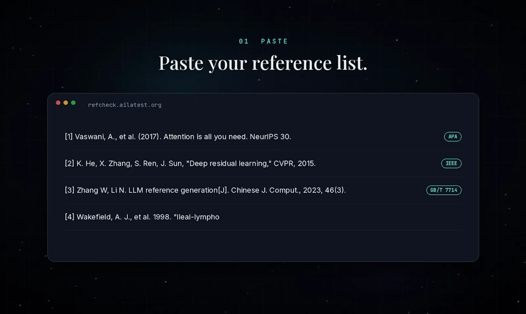Viewport: 526px width, 314px height.
Task: Click the Wakefield reference line [4]
Action: coord(142,217)
